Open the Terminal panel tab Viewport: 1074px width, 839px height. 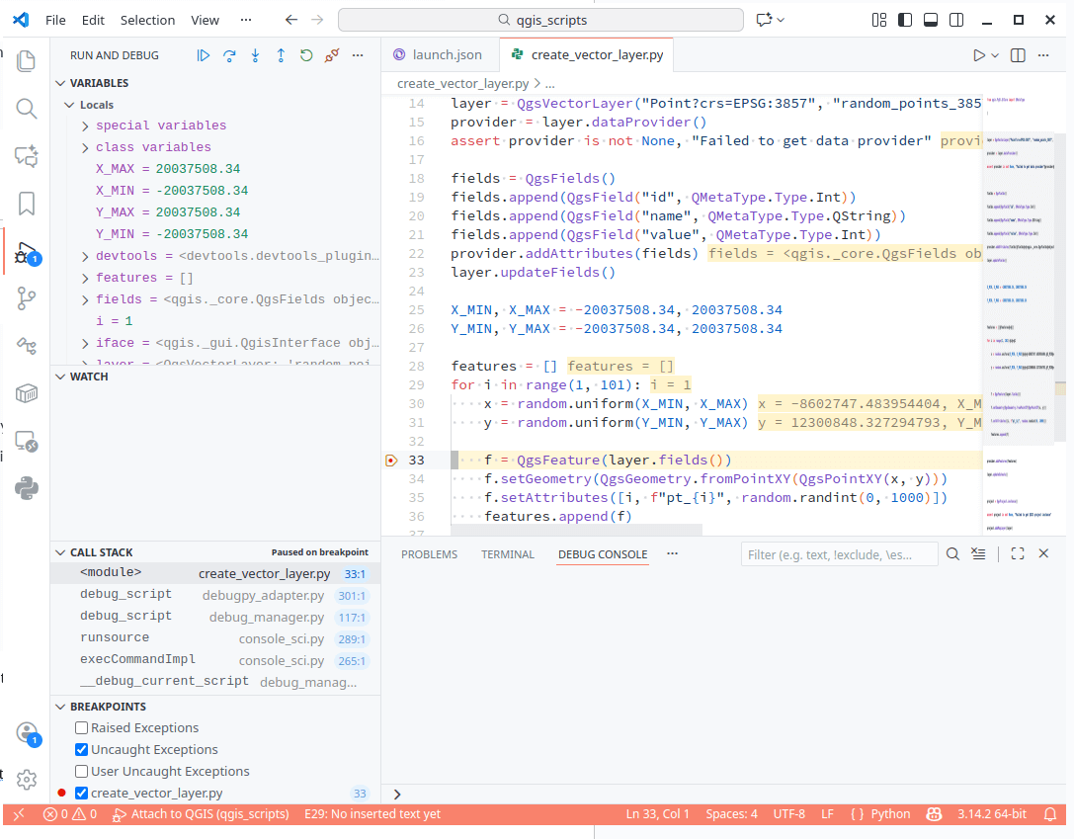[508, 554]
